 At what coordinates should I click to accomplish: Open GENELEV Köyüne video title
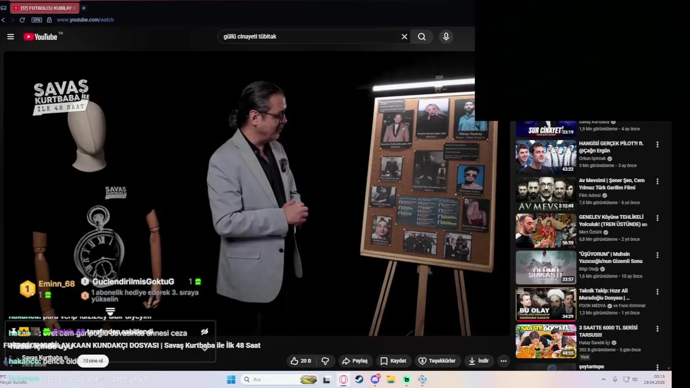coord(613,220)
